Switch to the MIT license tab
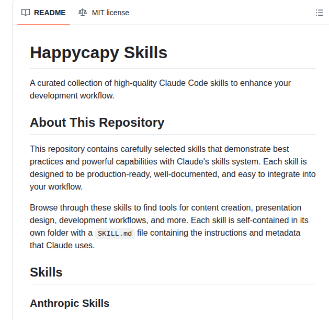The height and width of the screenshot is (320, 329). 104,13
